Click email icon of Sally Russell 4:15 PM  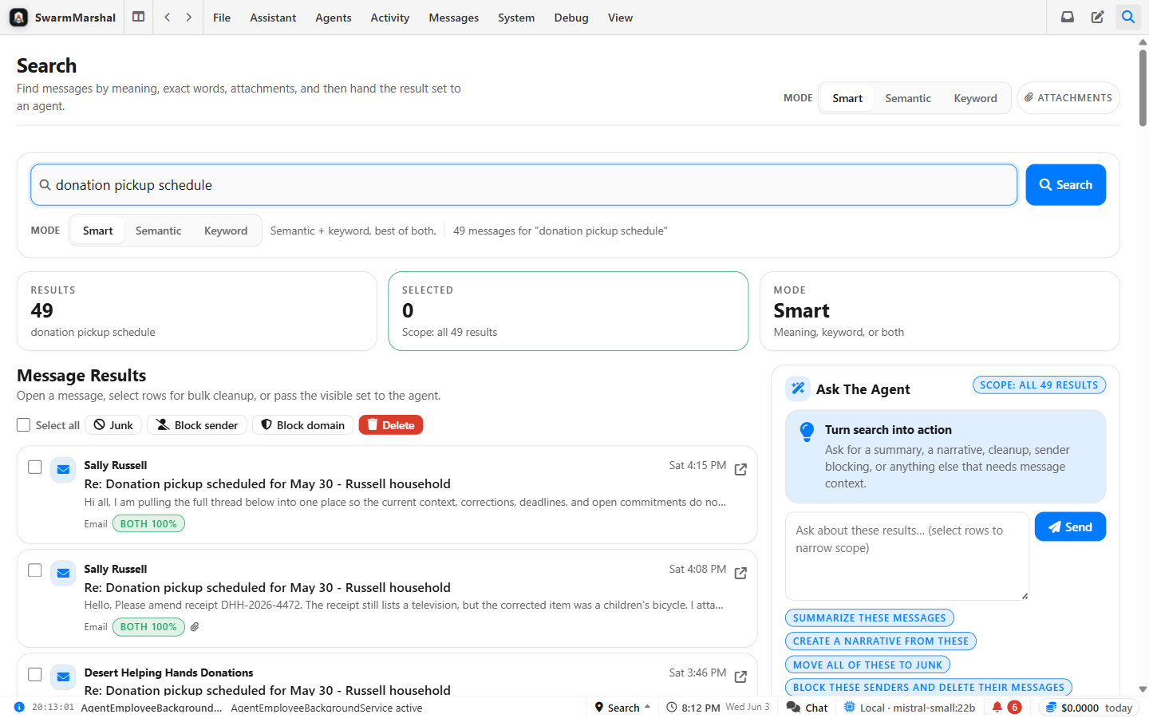tap(63, 469)
